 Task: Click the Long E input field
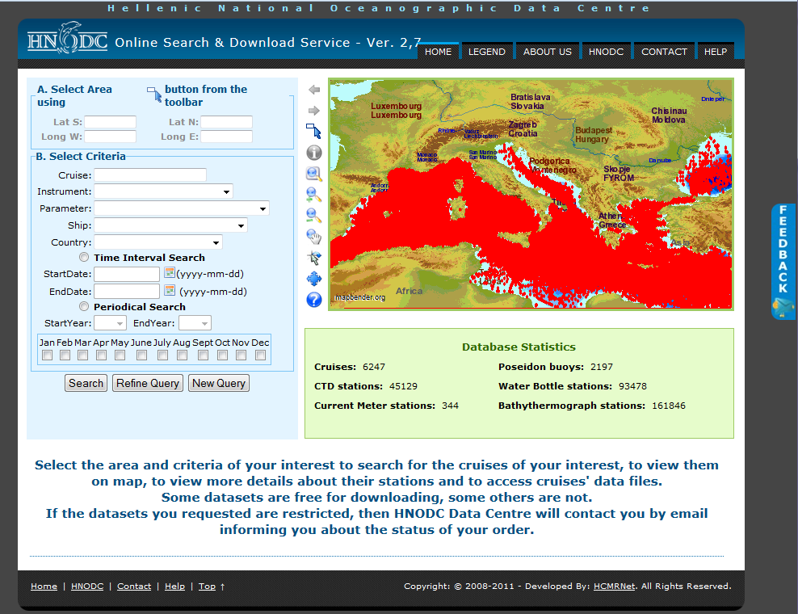click(x=226, y=137)
